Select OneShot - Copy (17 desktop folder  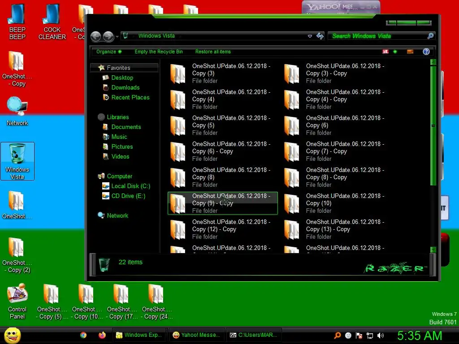122,302
